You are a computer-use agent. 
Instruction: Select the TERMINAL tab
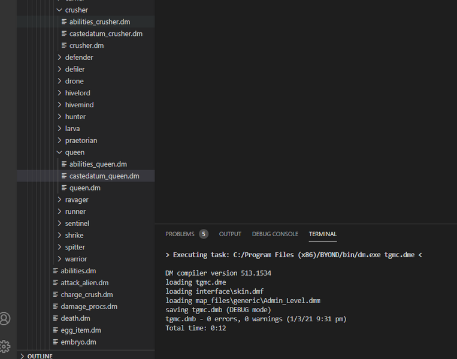pos(323,234)
